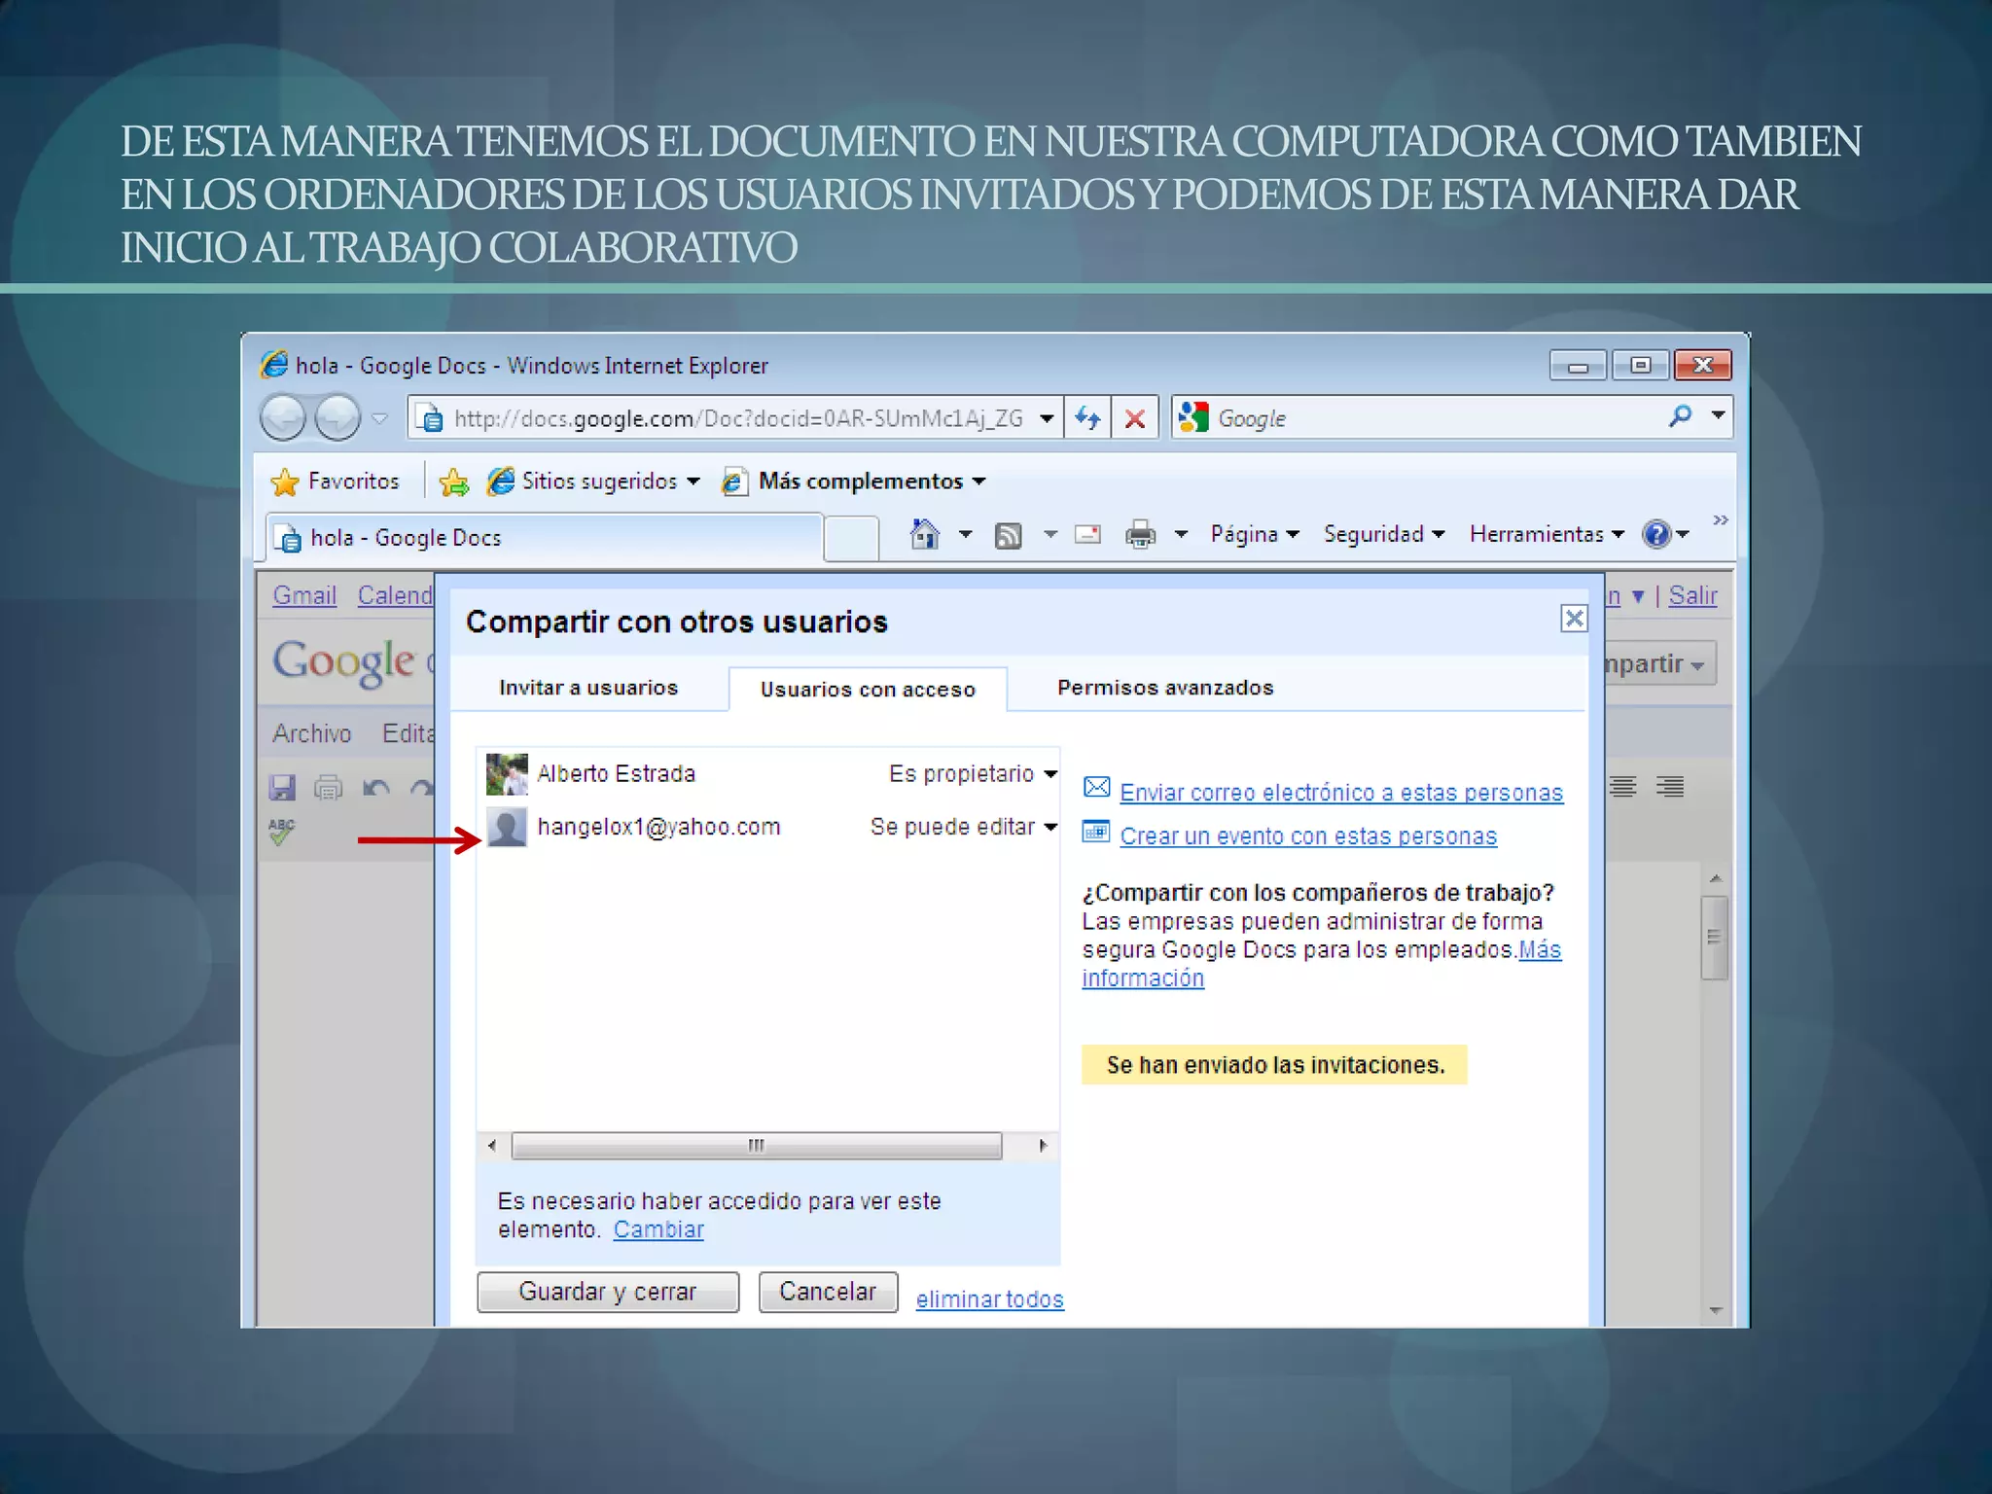Click the RSS feeds icon

click(1009, 535)
